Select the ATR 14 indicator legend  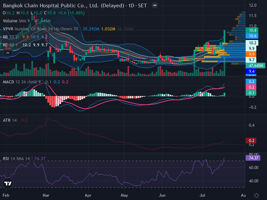point(10,120)
